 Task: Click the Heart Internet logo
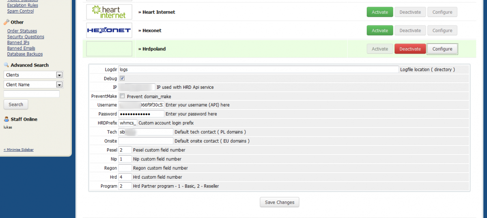(109, 12)
